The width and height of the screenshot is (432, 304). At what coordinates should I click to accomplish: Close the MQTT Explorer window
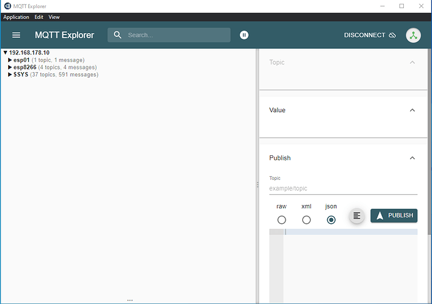pos(421,6)
